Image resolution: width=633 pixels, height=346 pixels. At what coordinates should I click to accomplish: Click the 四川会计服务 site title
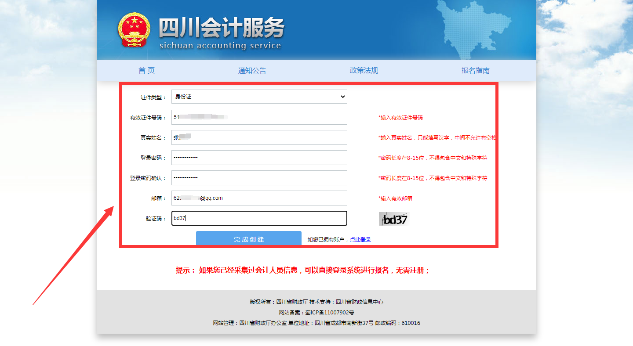[x=221, y=29]
